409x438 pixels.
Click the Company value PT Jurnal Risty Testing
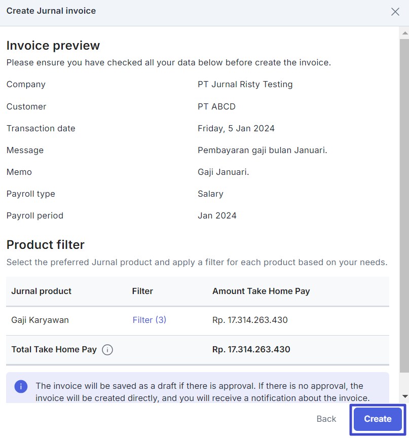coord(245,84)
